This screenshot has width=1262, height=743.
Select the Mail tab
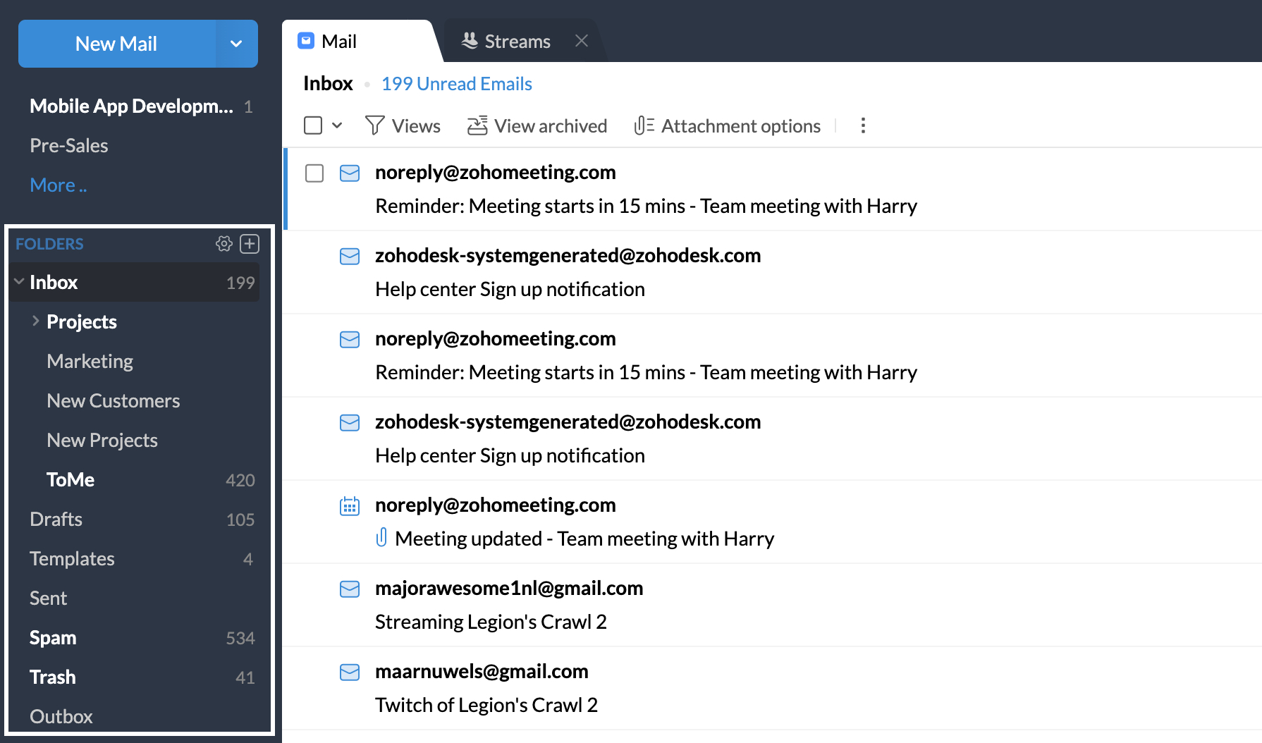(338, 41)
